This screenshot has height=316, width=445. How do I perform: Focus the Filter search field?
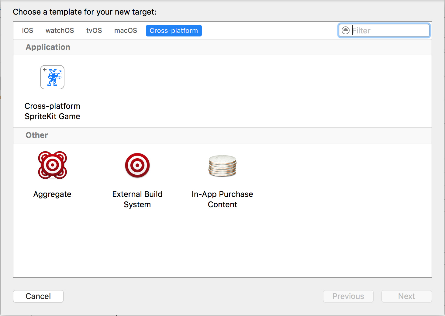click(384, 30)
